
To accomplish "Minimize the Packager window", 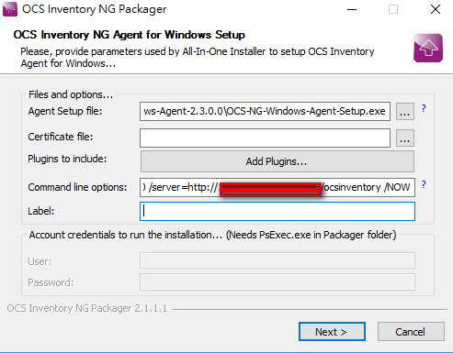I will (x=352, y=9).
